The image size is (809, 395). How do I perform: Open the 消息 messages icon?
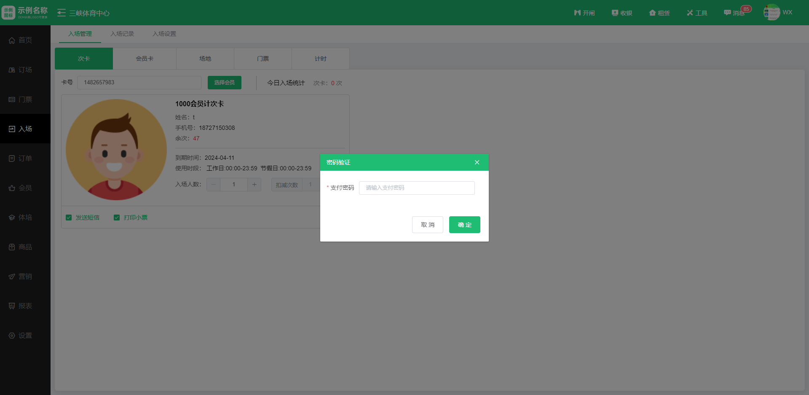click(x=734, y=13)
